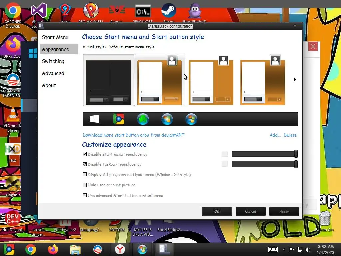This screenshot has height=256, width=341.
Task: Open the Switching settings page
Action: coord(53,61)
